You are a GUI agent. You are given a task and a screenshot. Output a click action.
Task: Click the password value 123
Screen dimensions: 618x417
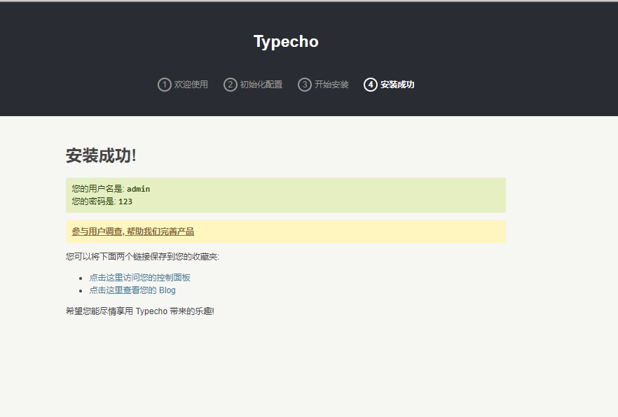(125, 202)
